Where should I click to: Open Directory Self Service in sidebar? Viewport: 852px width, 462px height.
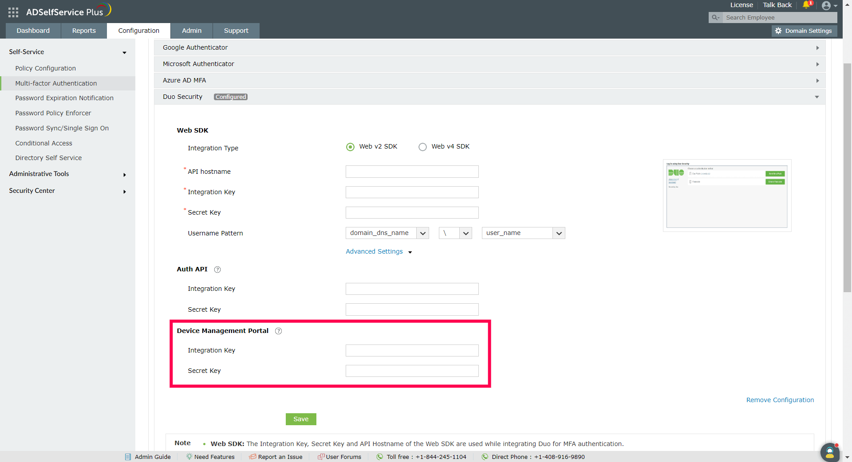tap(49, 158)
